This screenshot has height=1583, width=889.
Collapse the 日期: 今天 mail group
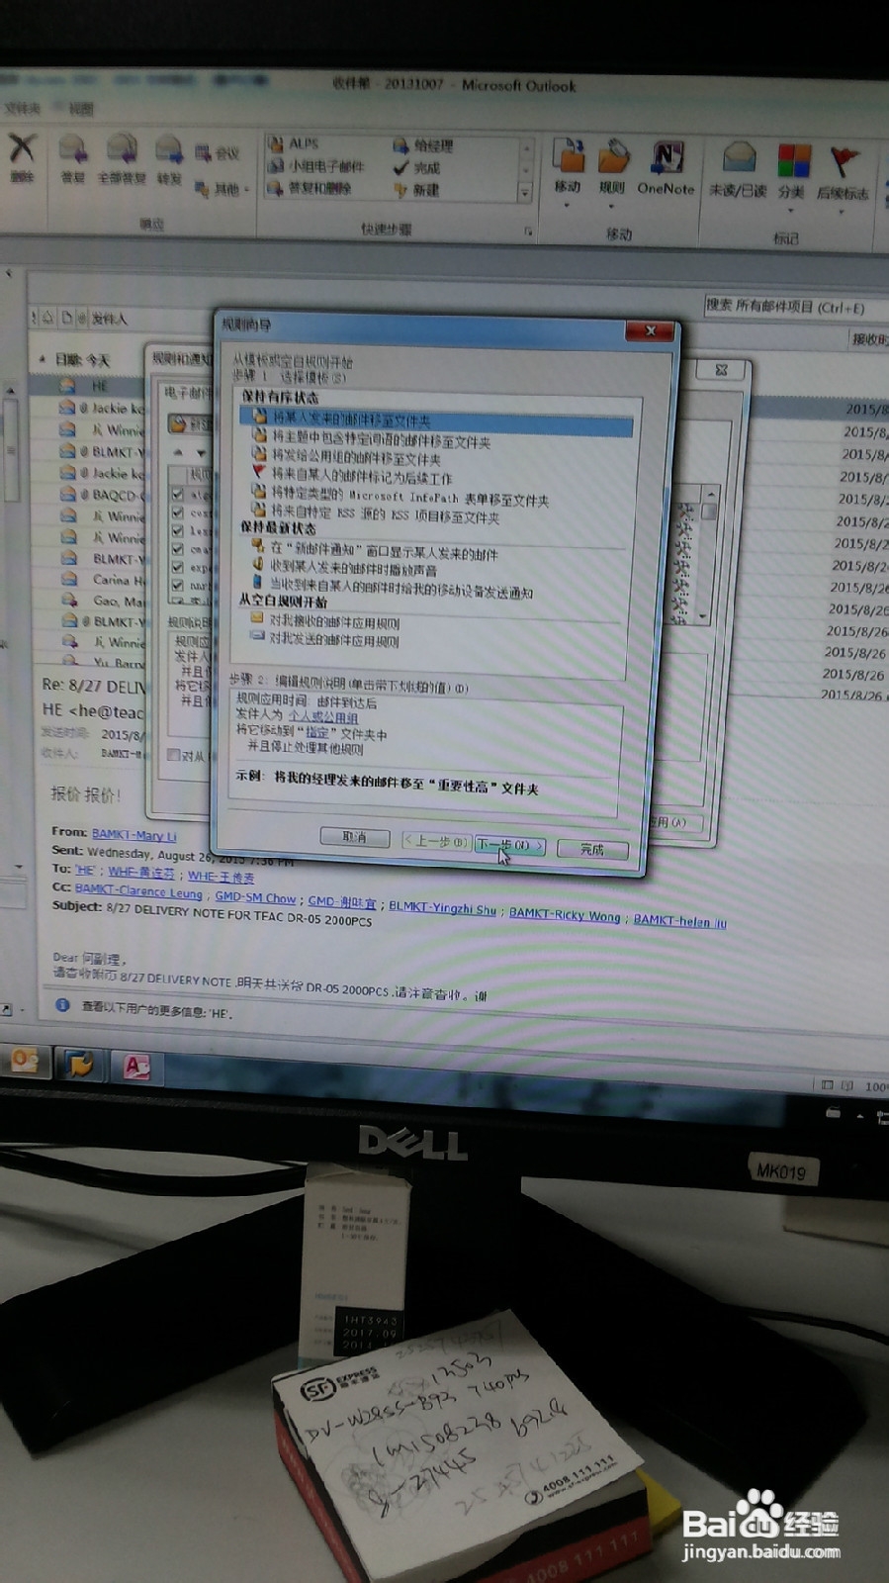(x=43, y=359)
